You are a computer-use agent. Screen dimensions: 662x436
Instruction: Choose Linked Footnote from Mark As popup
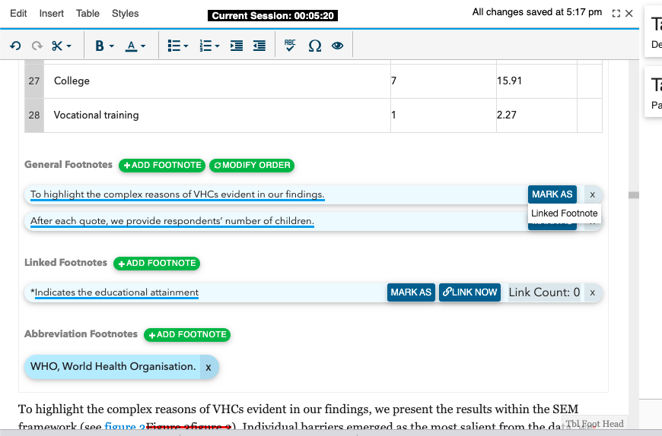point(564,213)
